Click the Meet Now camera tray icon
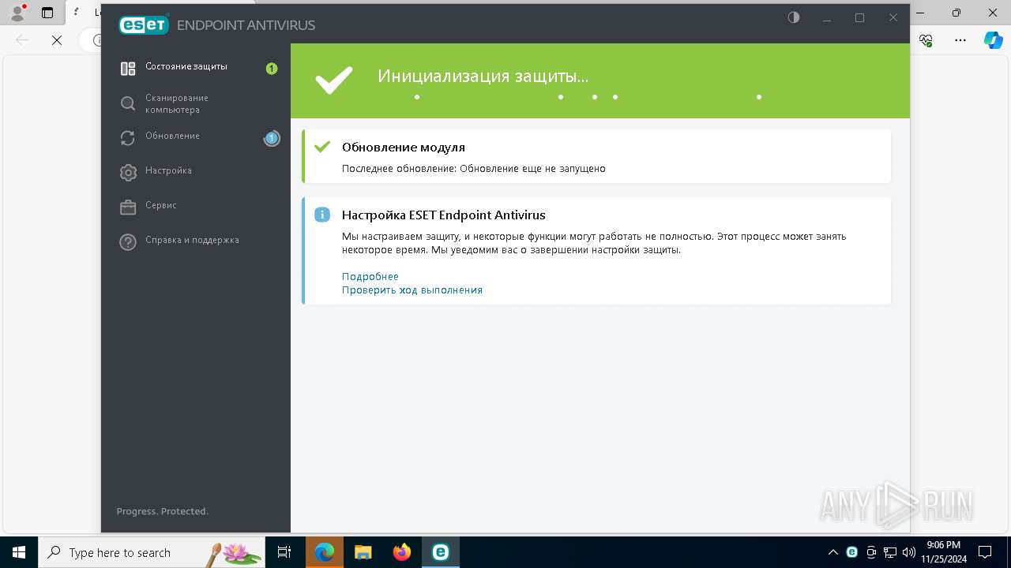The image size is (1011, 568). pos(871,552)
